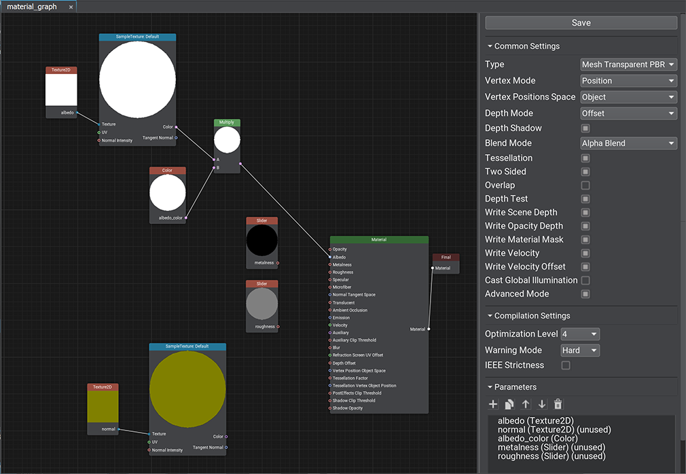Toggle the IEEE Strictness checkbox
686x474 pixels.
[566, 365]
